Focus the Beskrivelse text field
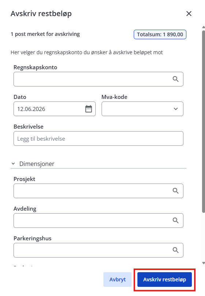The height and width of the screenshot is (296, 205). point(98,138)
